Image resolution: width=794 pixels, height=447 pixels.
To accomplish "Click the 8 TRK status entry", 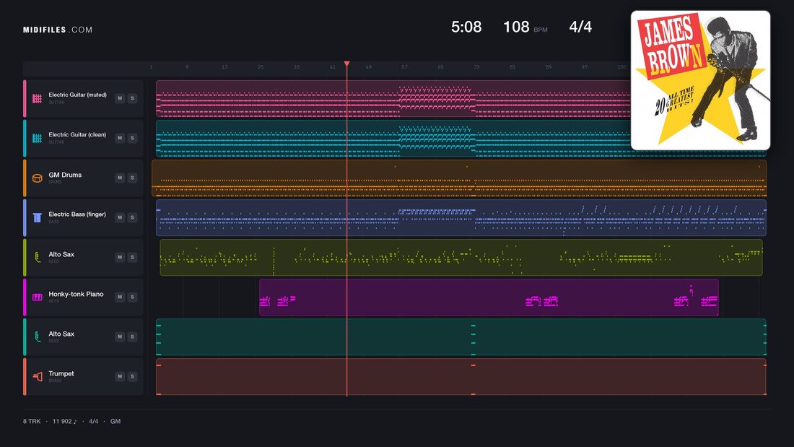I will coord(31,421).
